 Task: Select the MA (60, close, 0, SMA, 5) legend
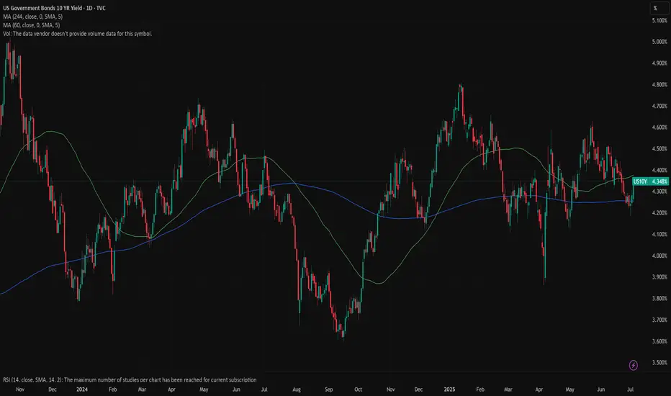tap(31, 25)
